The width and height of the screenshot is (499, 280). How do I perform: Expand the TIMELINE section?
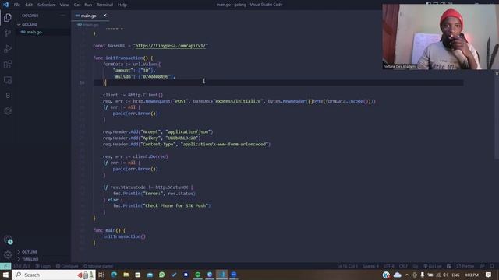[x=30, y=259]
